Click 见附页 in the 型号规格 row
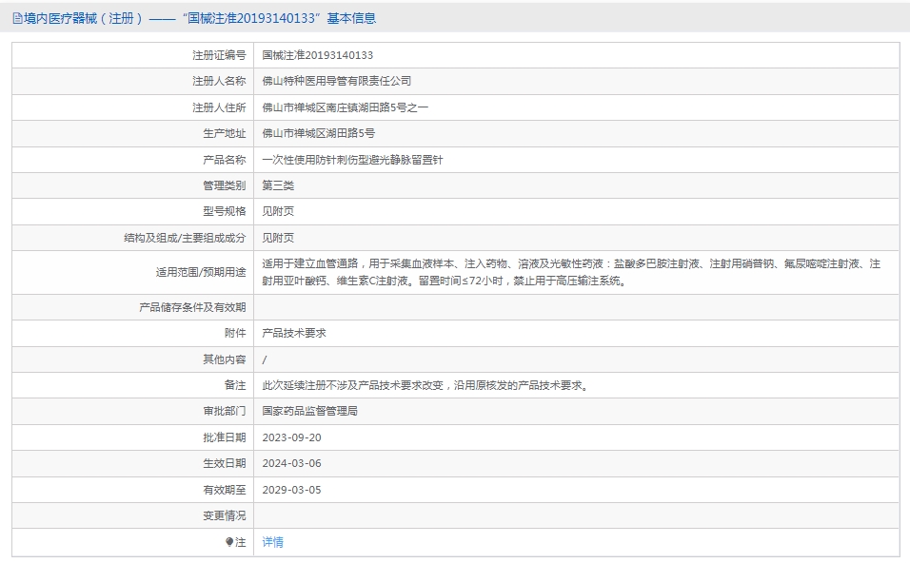This screenshot has height=563, width=910. (278, 212)
